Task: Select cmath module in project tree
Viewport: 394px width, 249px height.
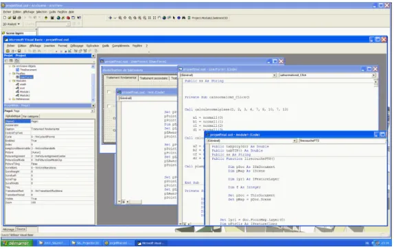Action: tap(23, 84)
